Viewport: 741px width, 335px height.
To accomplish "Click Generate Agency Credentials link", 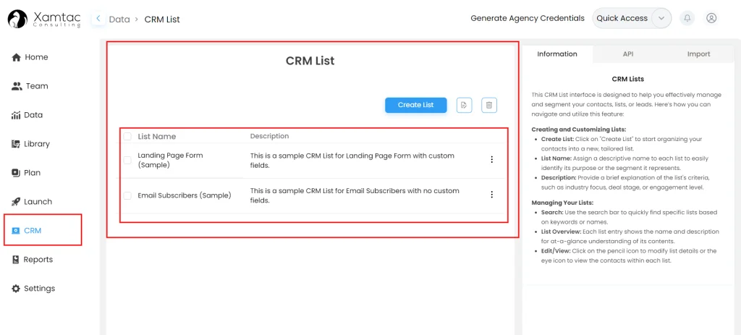I will 527,18.
